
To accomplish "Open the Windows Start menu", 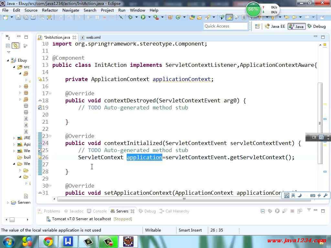I will (x=9, y=242).
